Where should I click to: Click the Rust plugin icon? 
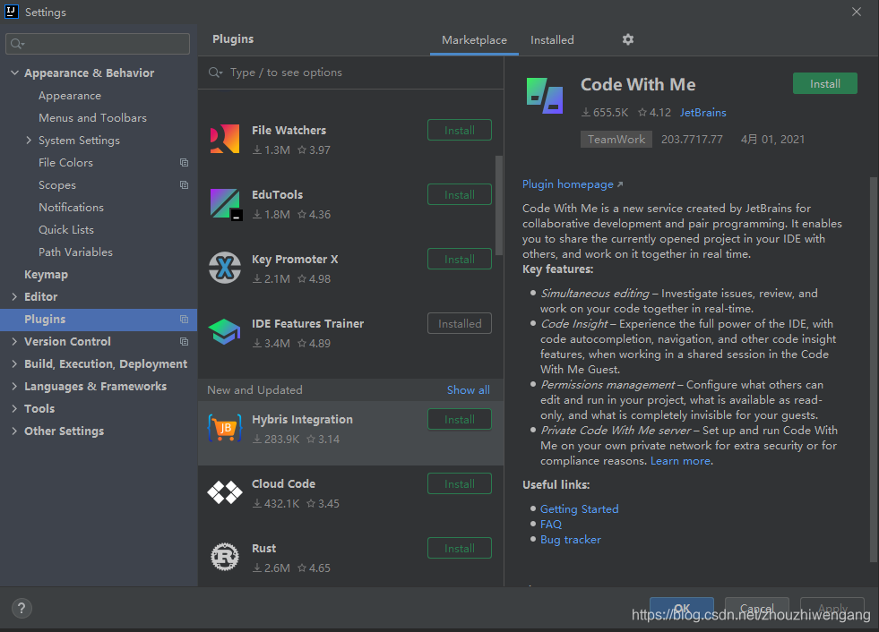(225, 557)
